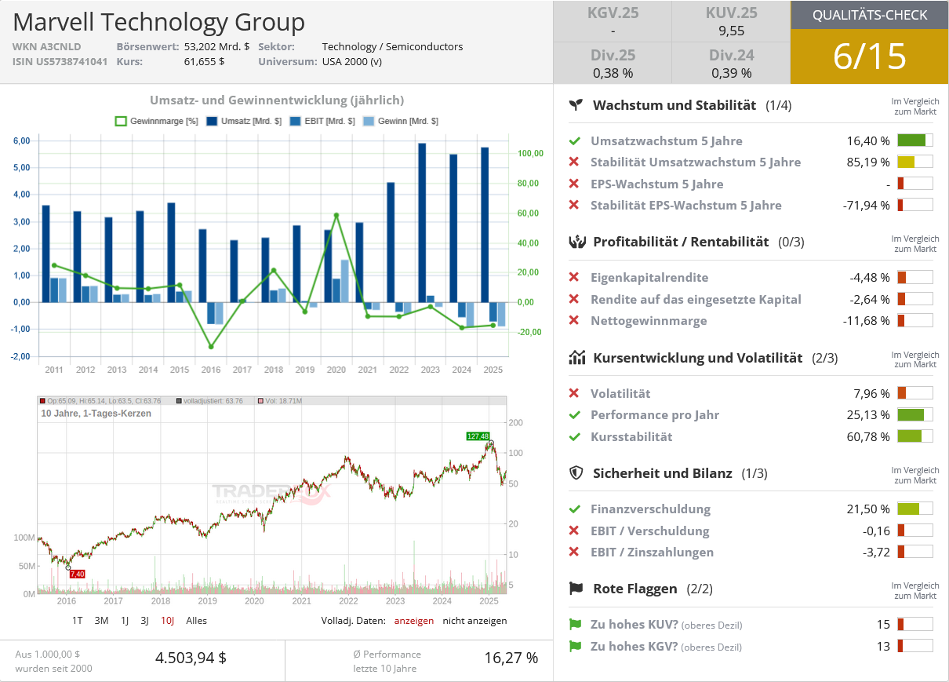Image resolution: width=949 pixels, height=682 pixels.
Task: Click anzeigen for volladjustierte Daten
Action: pyautogui.click(x=414, y=621)
